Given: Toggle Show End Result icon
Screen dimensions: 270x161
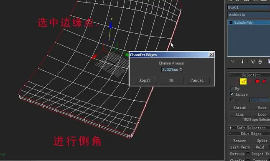Looking at the screenshot, I should [242, 62].
